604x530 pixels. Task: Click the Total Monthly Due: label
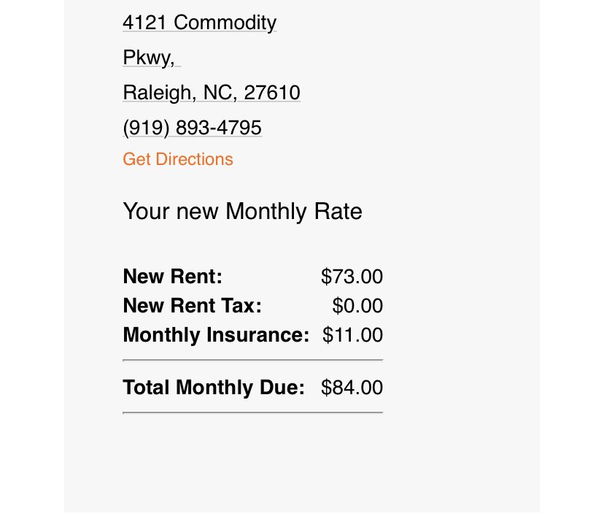(x=214, y=387)
